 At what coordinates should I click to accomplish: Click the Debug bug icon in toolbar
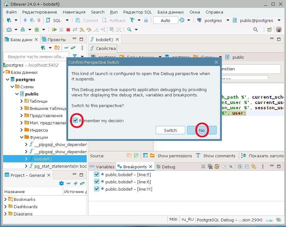click(37, 30)
